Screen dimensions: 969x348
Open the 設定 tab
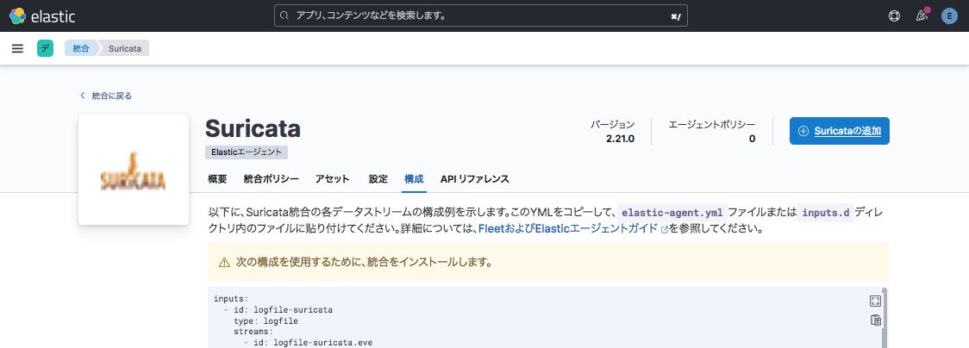[x=378, y=179]
